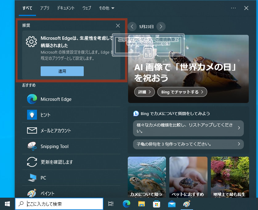The width and height of the screenshot is (258, 210).
Task: Click the Bing logo beside the turtle question
Action: point(136,113)
